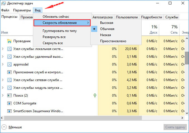
Task: Click the vertical scrollbar thumb
Action: [187, 58]
